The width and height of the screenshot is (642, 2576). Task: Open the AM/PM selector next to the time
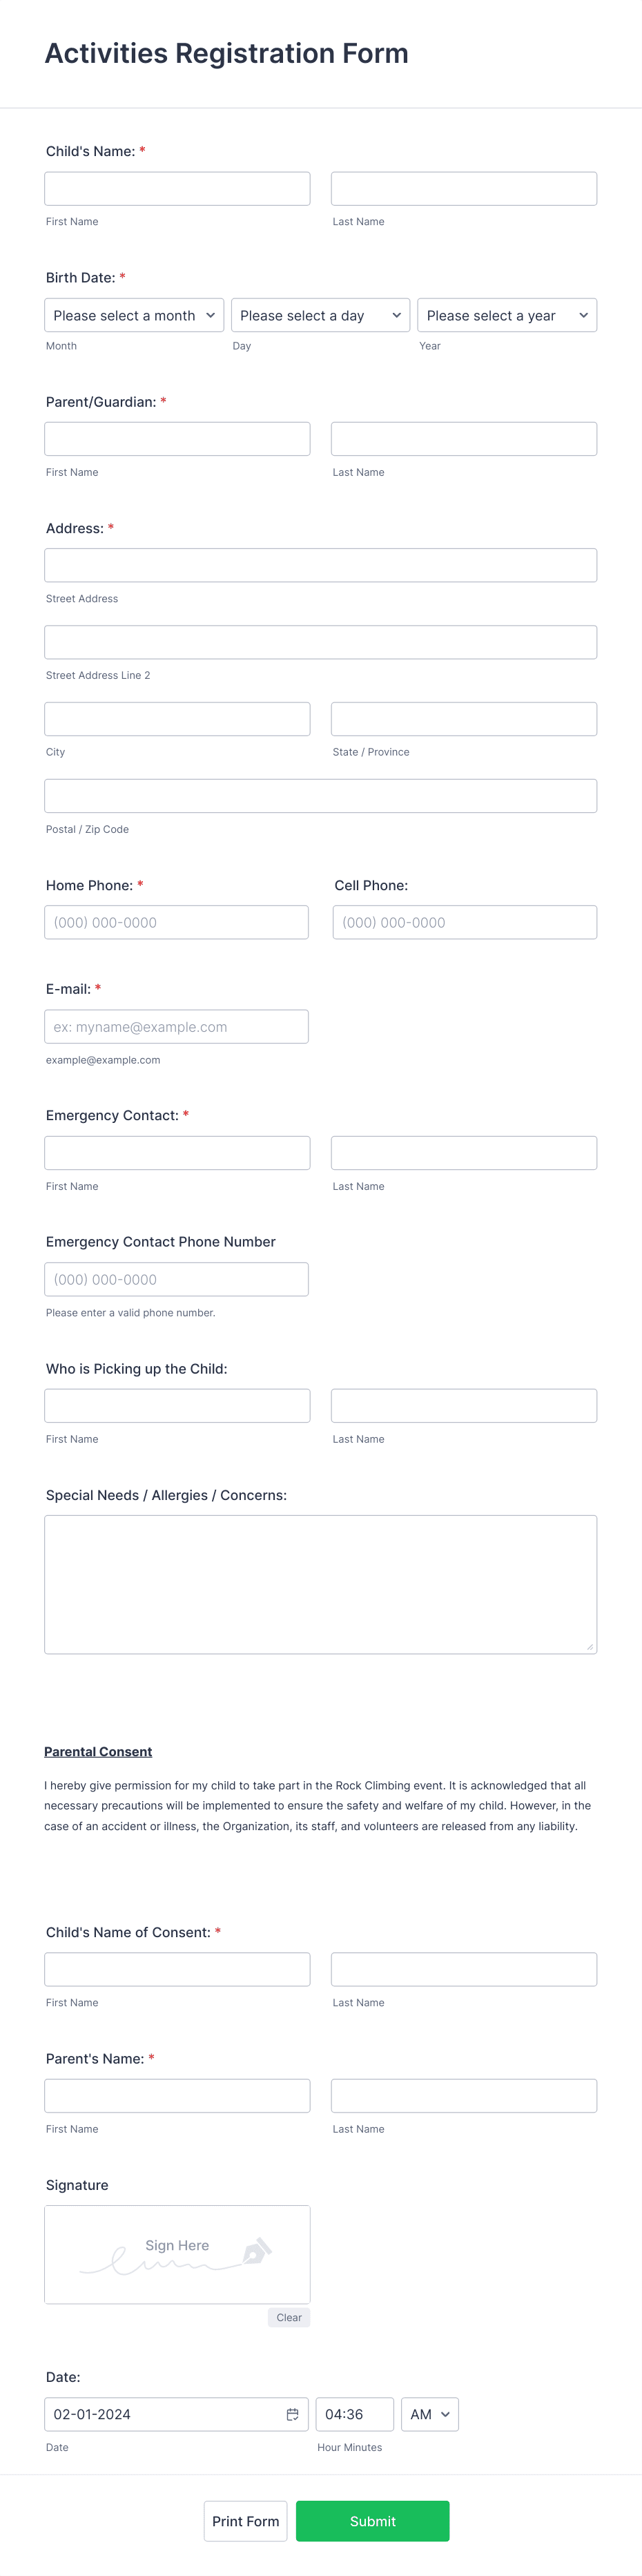coord(429,2413)
